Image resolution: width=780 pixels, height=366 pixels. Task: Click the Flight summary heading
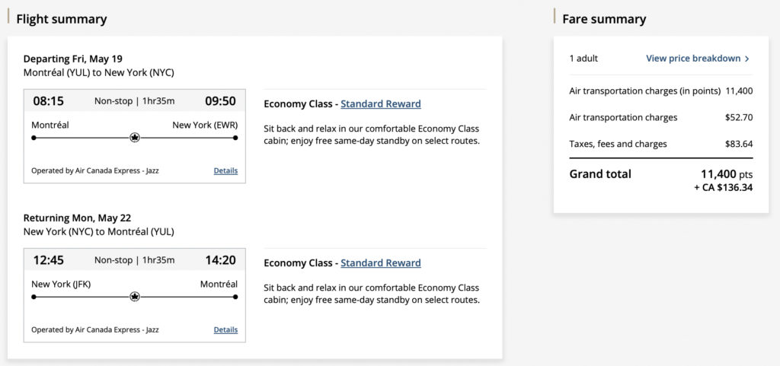point(62,19)
